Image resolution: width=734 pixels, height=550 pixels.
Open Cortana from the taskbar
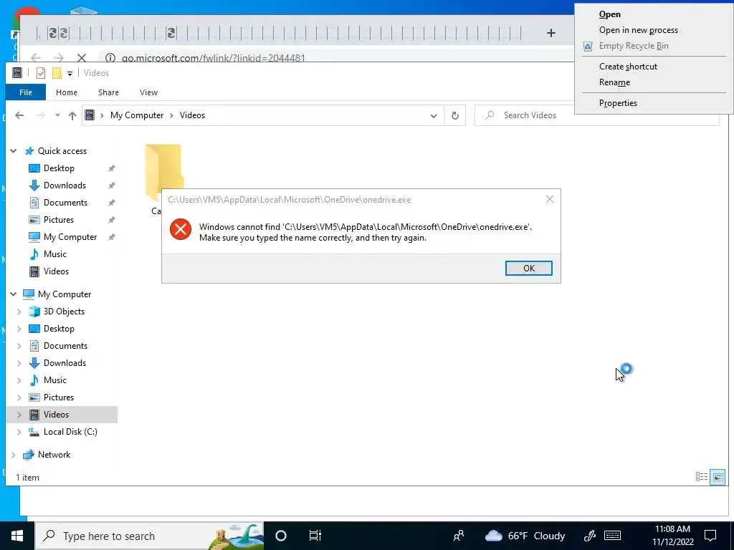pyautogui.click(x=281, y=536)
